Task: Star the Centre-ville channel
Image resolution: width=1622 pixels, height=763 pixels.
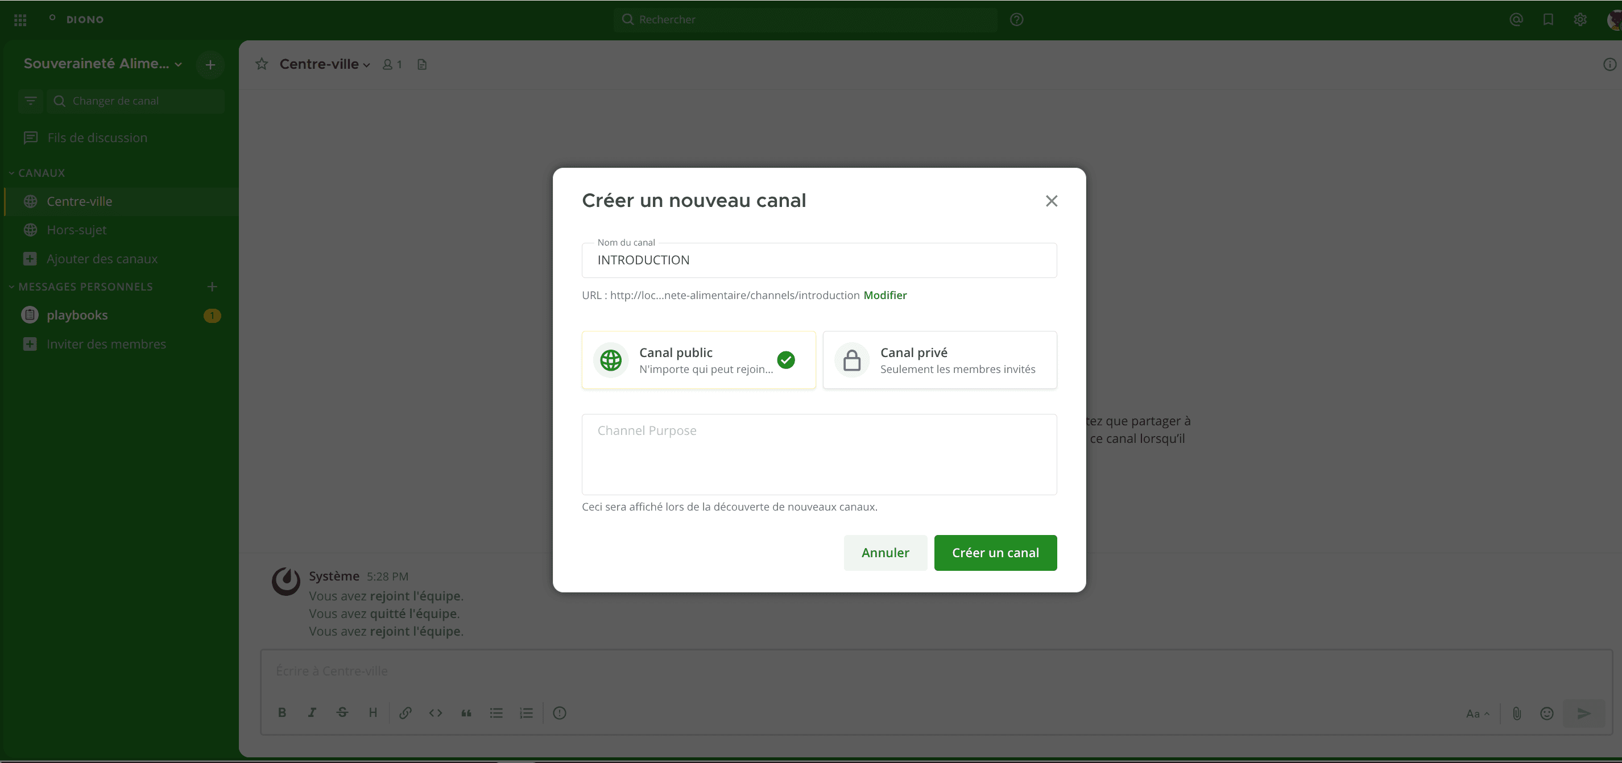Action: click(x=262, y=64)
